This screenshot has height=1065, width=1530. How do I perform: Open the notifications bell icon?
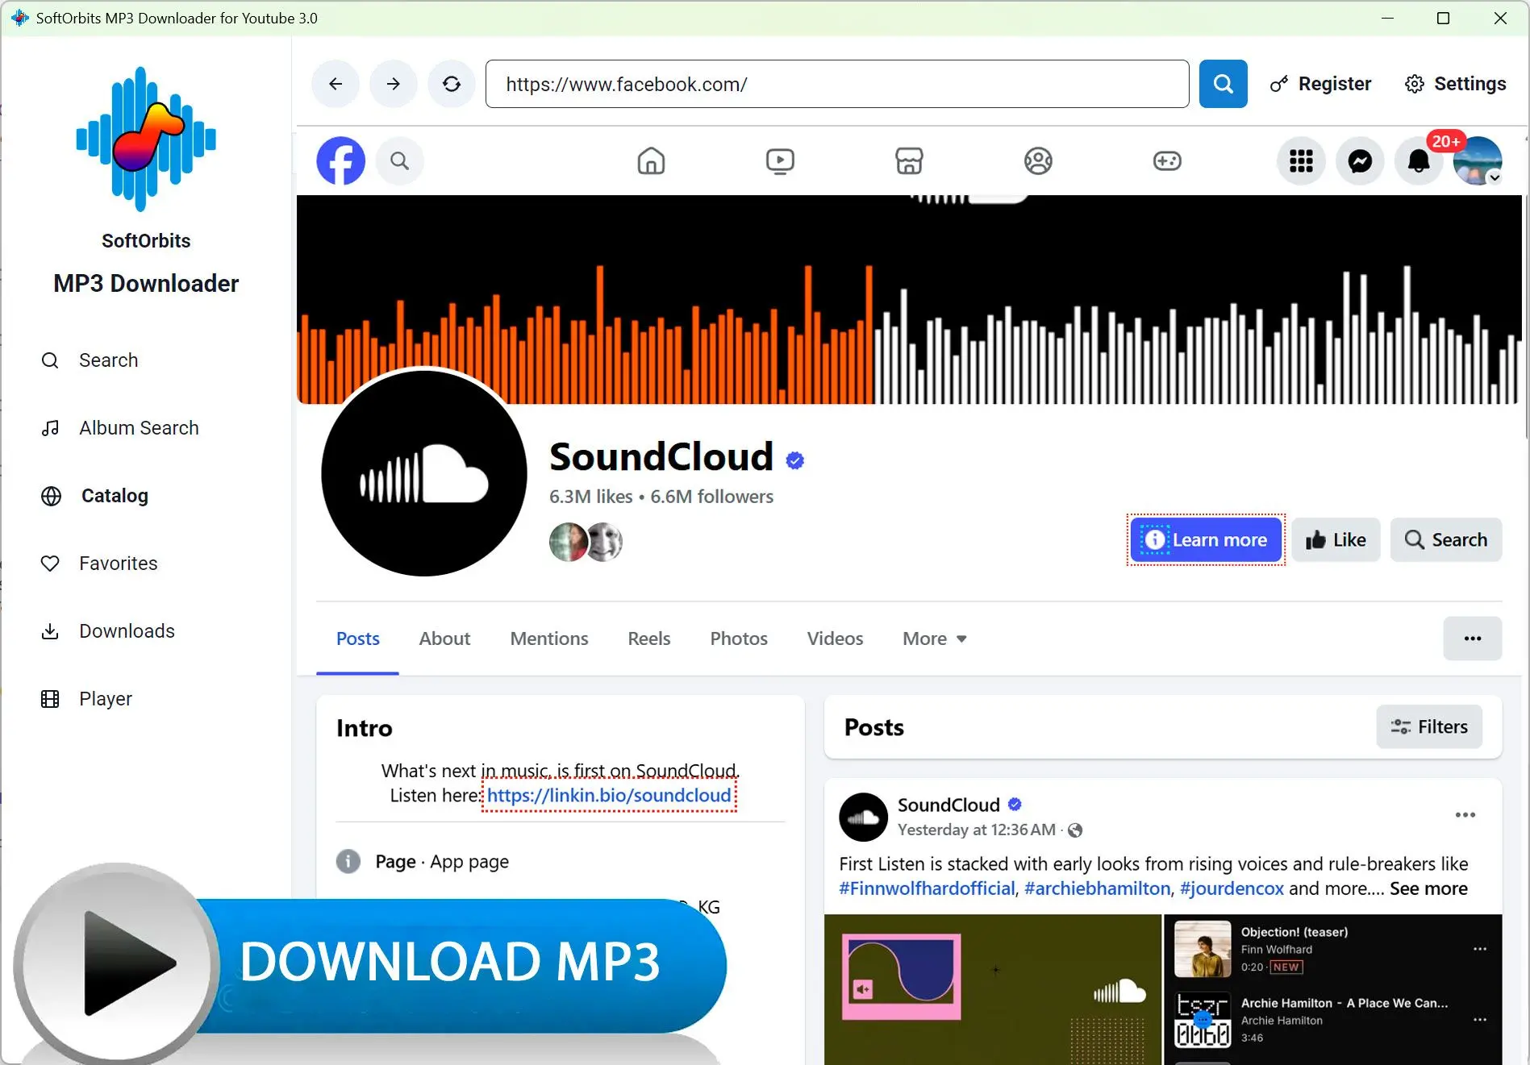click(1419, 161)
